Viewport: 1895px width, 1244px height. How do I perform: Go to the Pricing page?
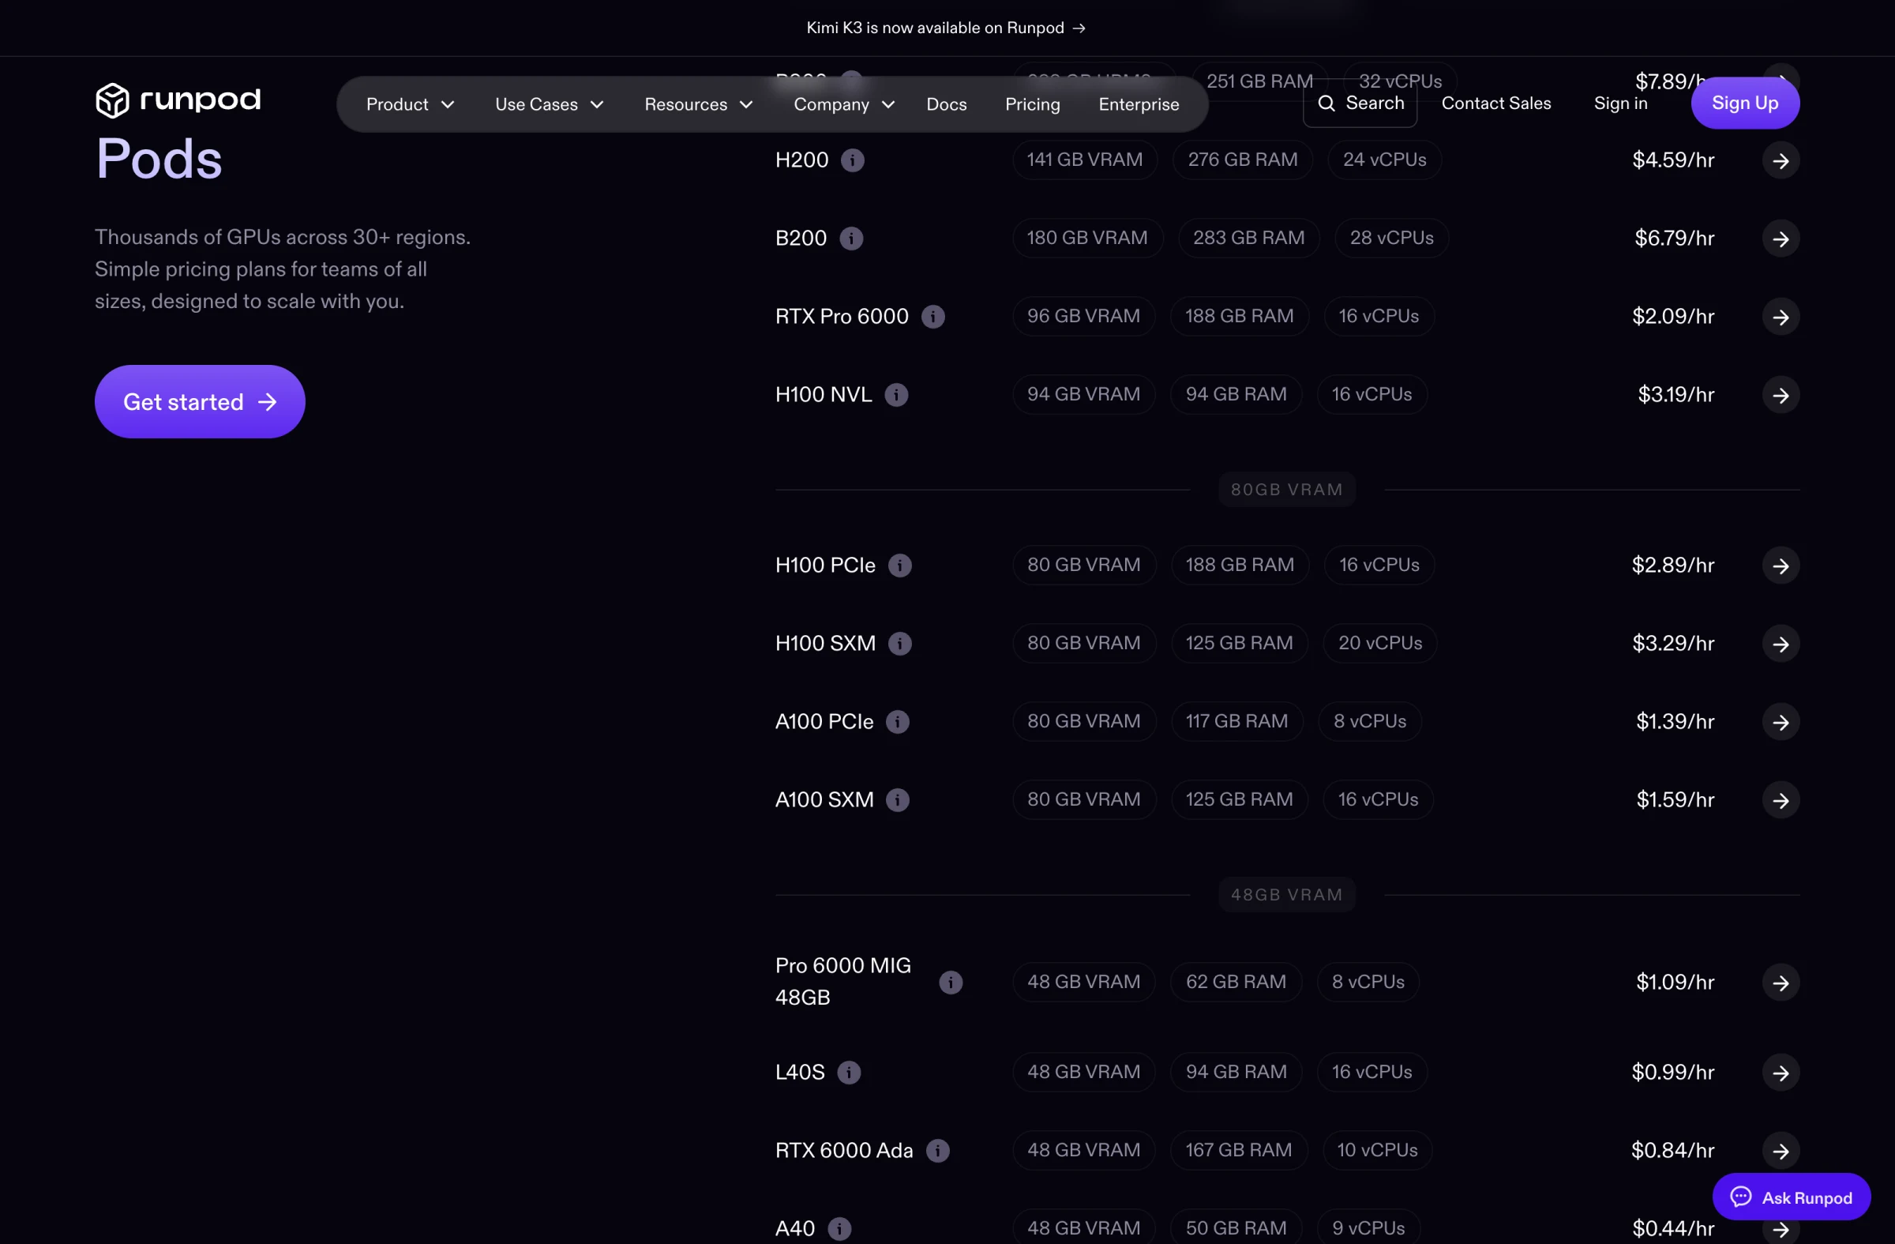1032,104
